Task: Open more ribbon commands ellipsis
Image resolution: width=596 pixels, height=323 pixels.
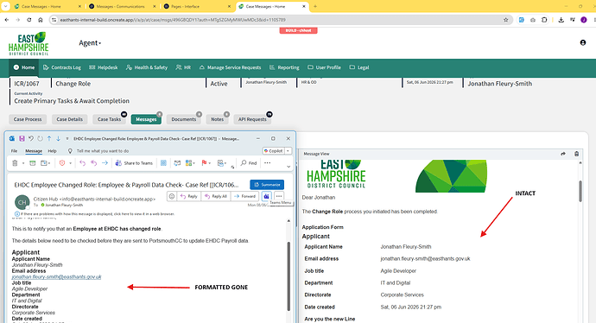Action: tap(268, 163)
